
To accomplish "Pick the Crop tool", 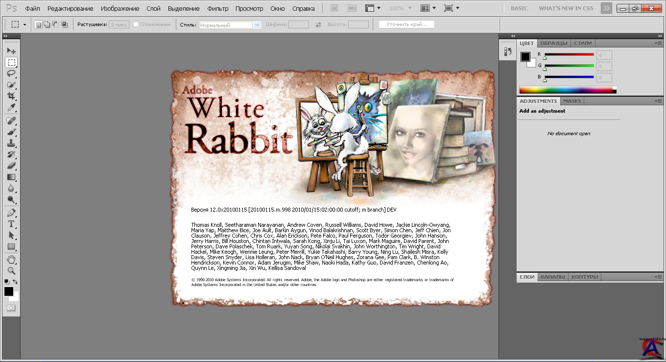I will tap(11, 96).
